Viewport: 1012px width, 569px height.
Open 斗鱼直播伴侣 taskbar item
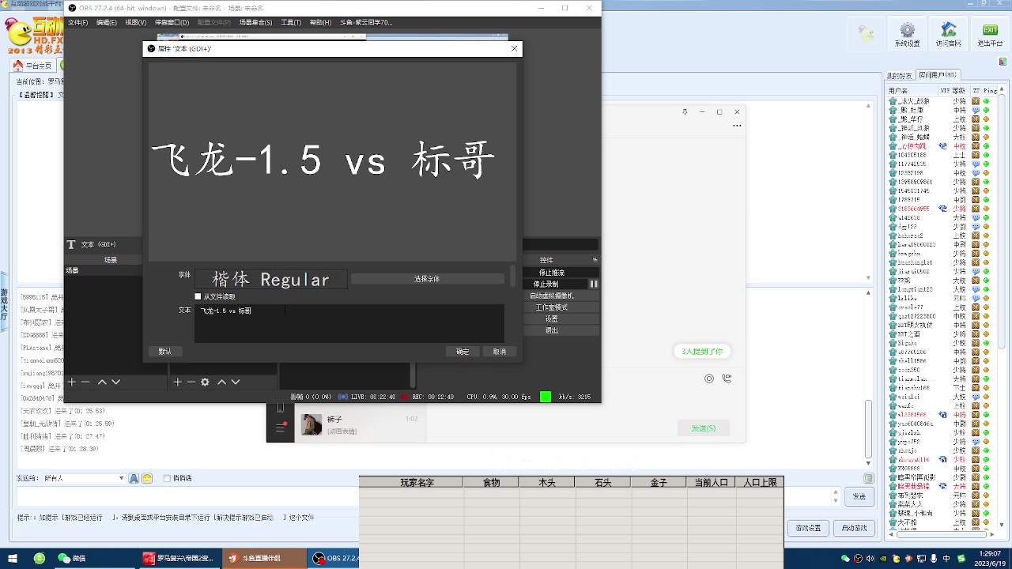(263, 558)
